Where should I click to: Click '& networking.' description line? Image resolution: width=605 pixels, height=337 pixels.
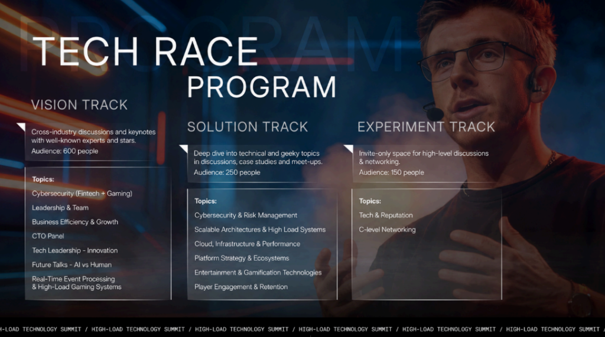tap(379, 162)
